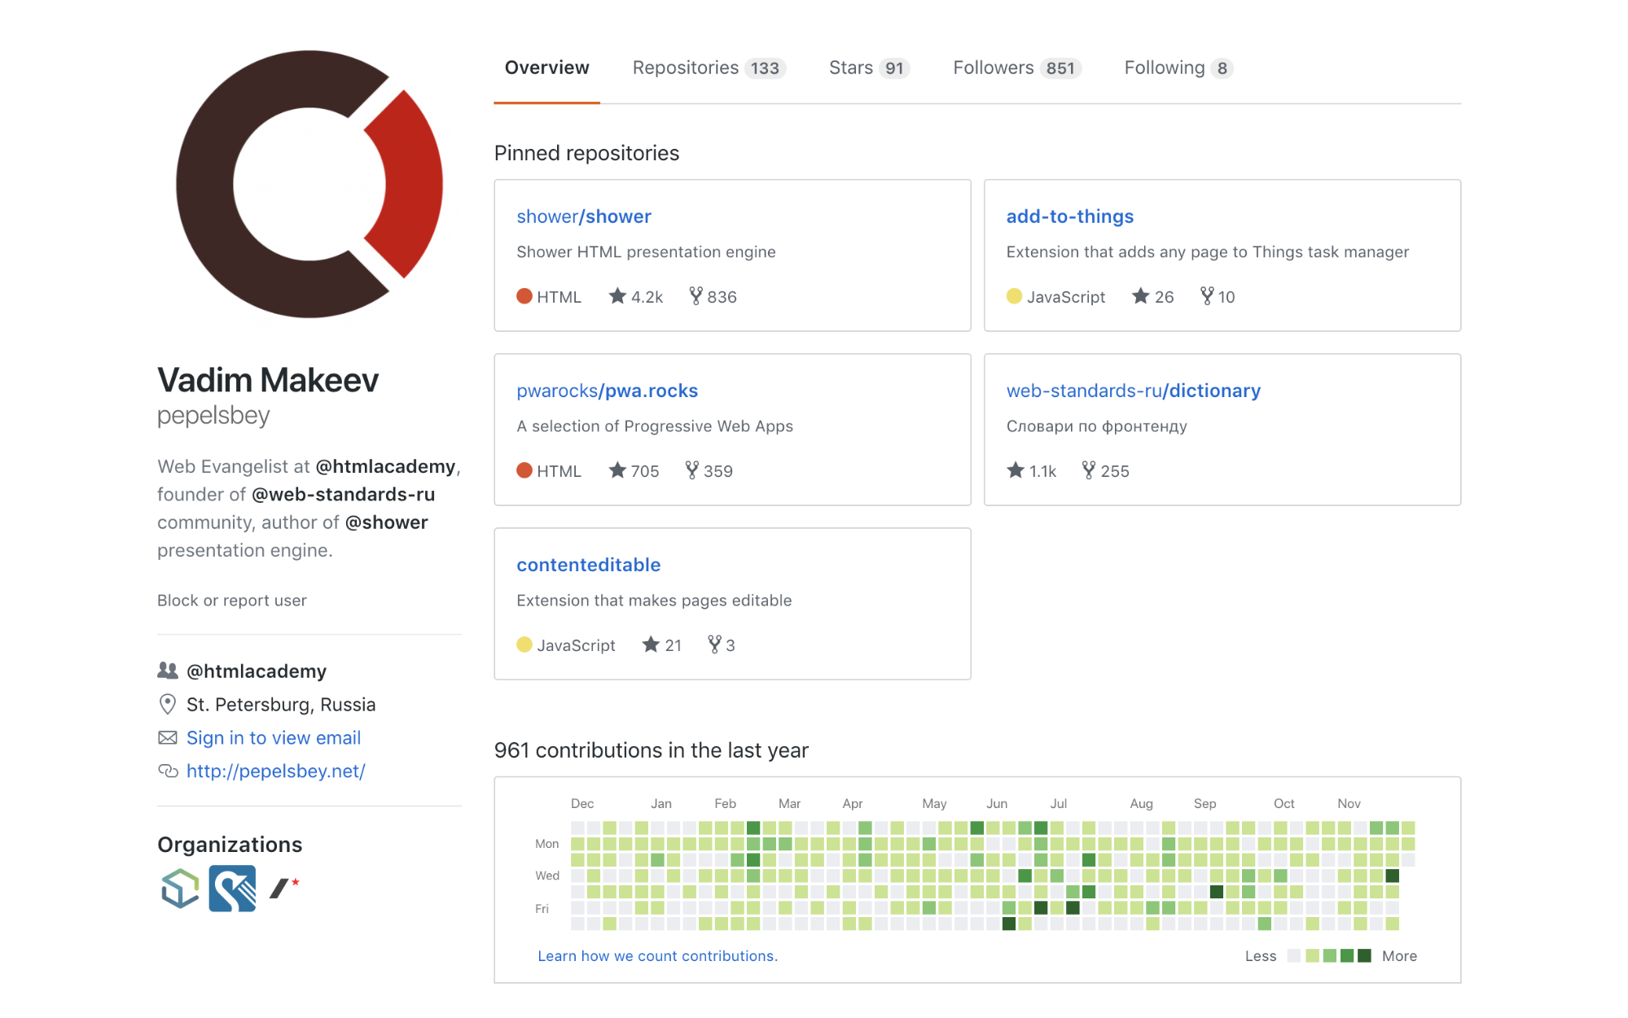The width and height of the screenshot is (1628, 1018).
Task: Open the add-to-things repository
Action: pyautogui.click(x=1069, y=216)
